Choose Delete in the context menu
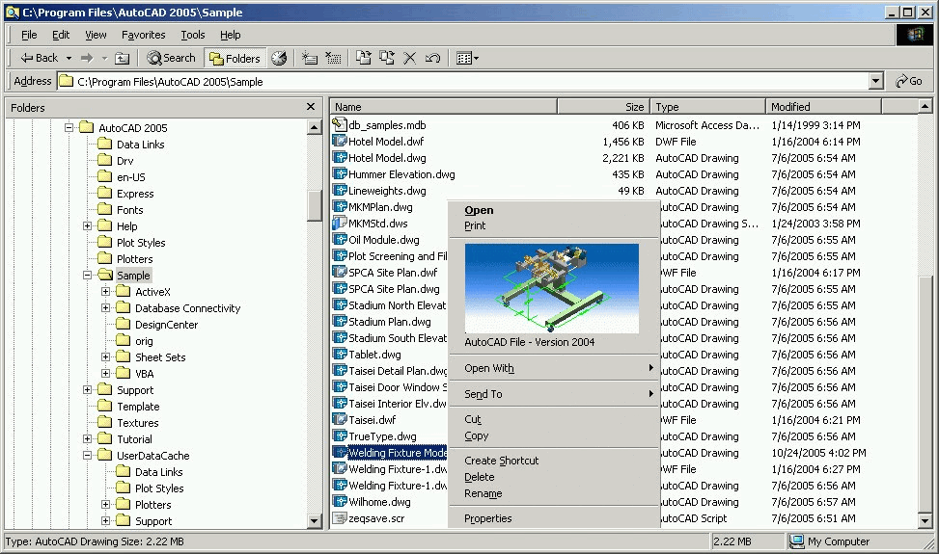 point(479,477)
